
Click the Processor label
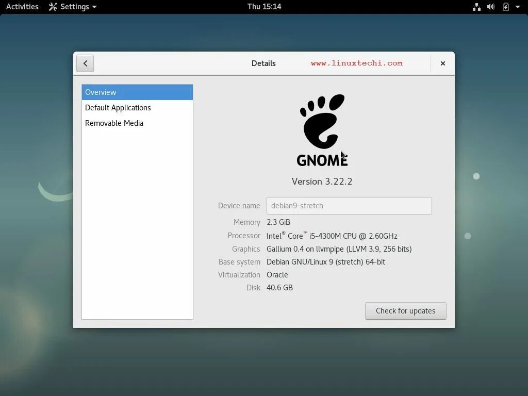click(x=244, y=235)
